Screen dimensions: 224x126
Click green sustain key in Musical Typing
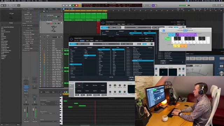[168, 38]
